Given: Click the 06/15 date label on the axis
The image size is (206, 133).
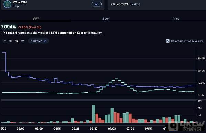Looking at the screenshot, I should pos(57,129).
